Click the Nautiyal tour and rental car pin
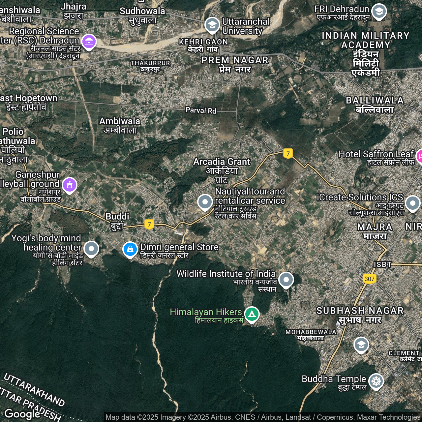This screenshot has width=422, height=422. click(x=205, y=201)
